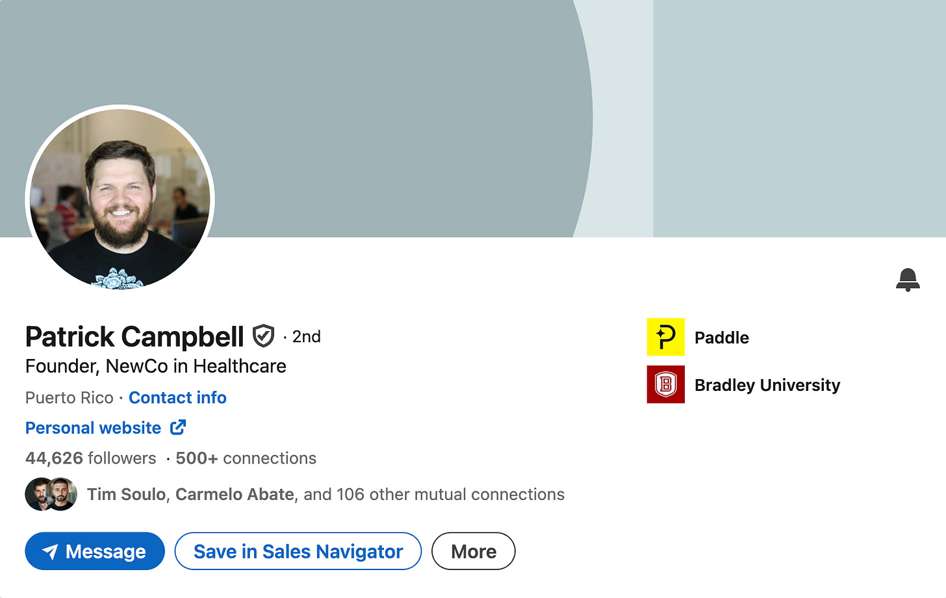Click the external link icon beside Personal website
Image resolution: width=946 pixels, height=598 pixels.
pyautogui.click(x=177, y=427)
